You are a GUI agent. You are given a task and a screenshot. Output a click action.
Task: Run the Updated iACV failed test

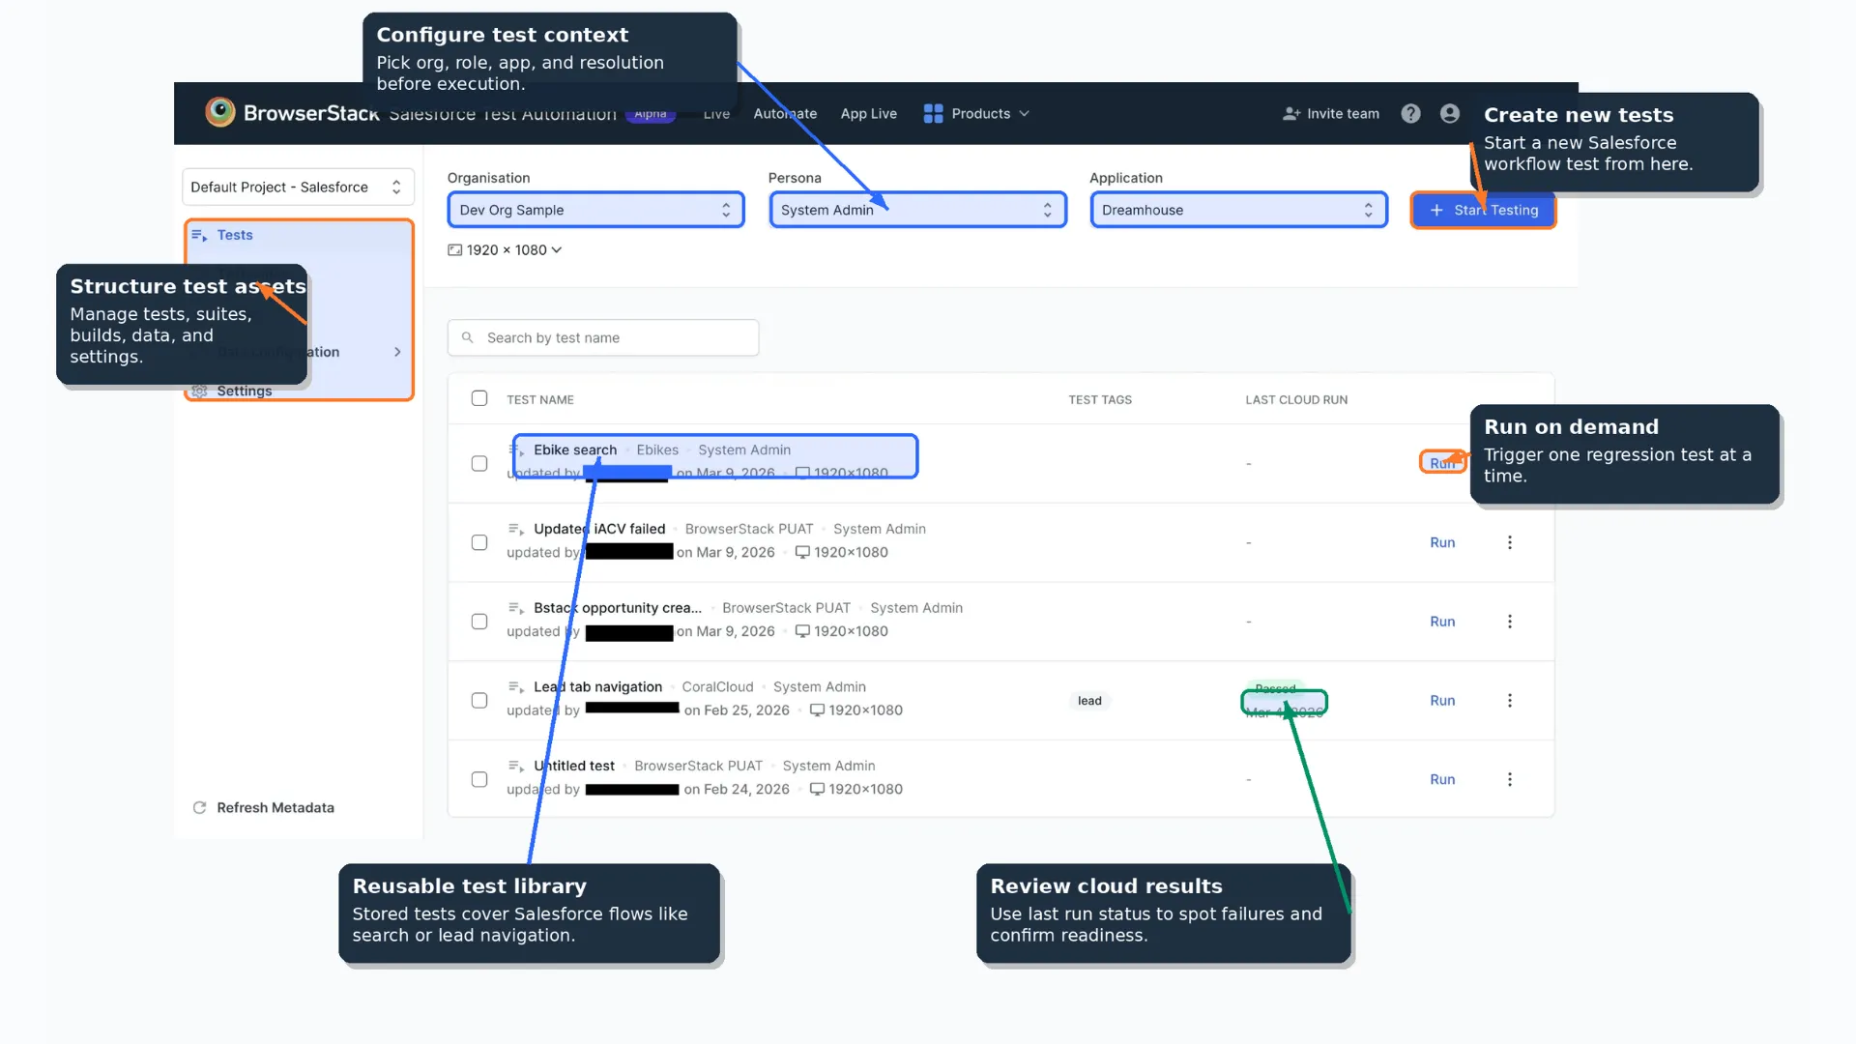click(x=1442, y=542)
